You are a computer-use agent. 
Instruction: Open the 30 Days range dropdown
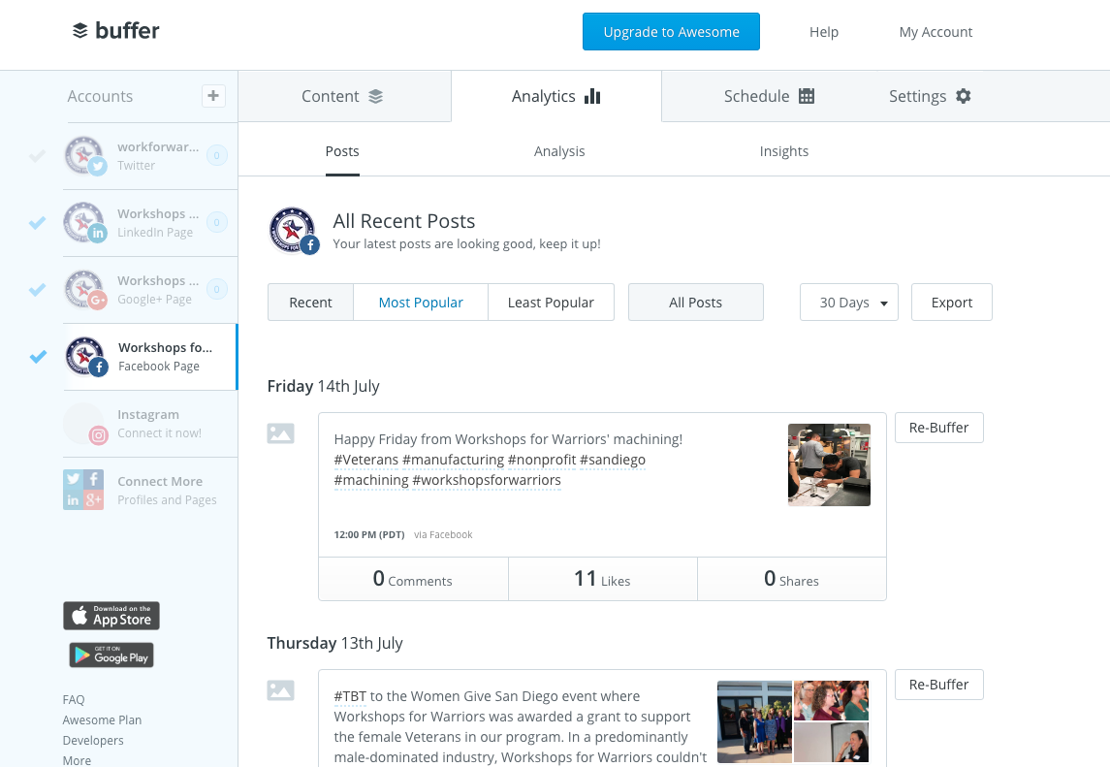[x=849, y=303]
